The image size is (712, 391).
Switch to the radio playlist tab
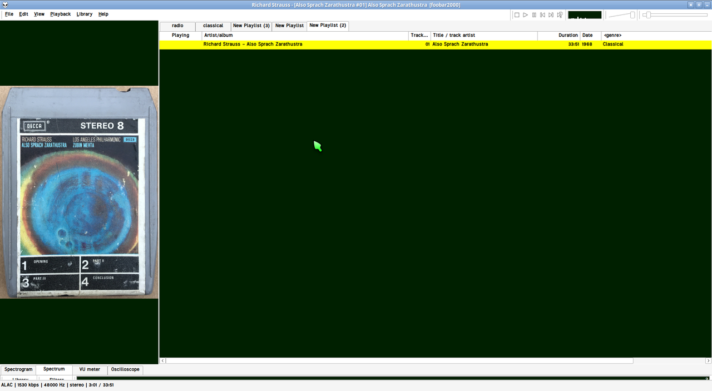click(177, 26)
